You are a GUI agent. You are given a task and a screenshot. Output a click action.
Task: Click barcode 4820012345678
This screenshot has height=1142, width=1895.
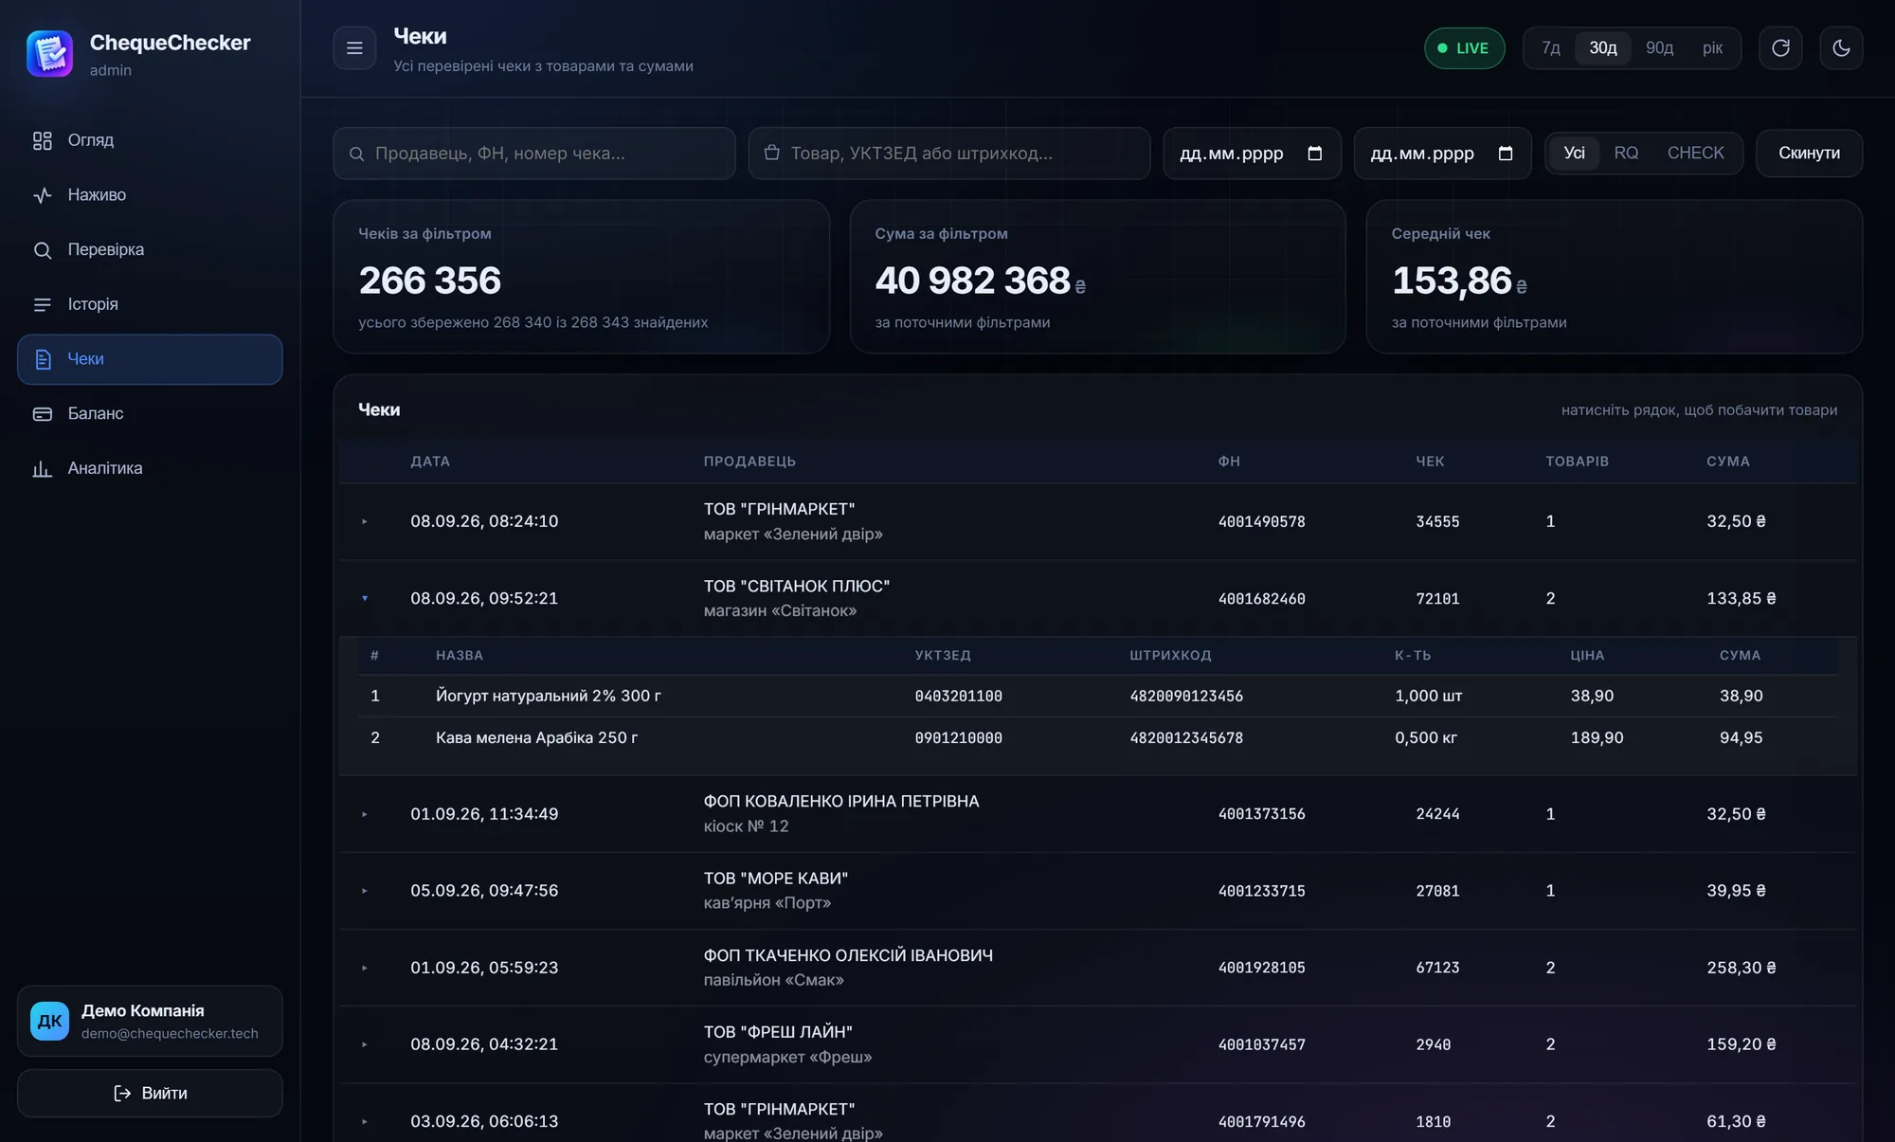tap(1186, 738)
